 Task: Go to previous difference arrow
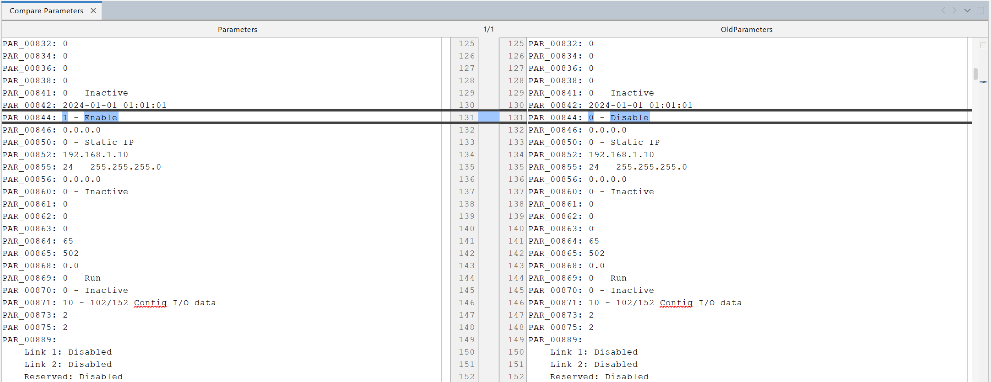[x=943, y=11]
